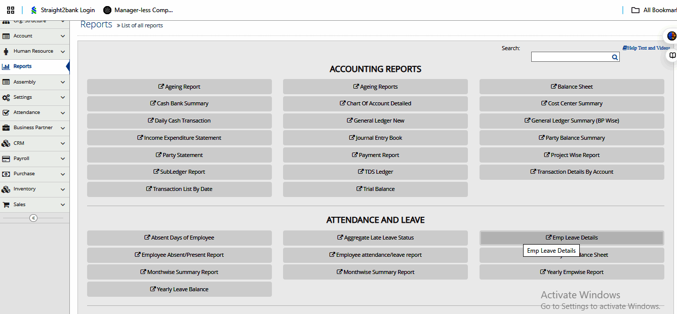Click the List of all reports breadcrumb
This screenshot has width=677, height=314.
142,25
